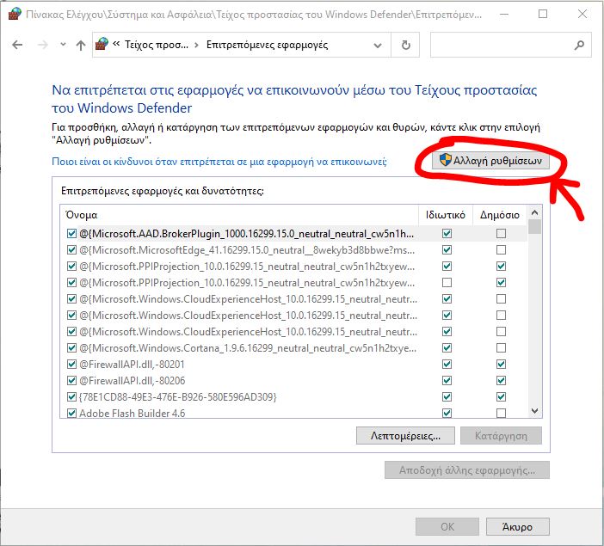
Task: Refresh the Επιτρεπόμενες εφαρμογές page
Action: click(405, 46)
